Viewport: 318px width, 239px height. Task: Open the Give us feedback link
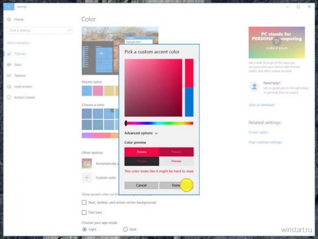pos(261,105)
